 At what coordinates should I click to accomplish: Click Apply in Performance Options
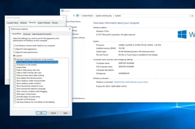click(x=65, y=113)
